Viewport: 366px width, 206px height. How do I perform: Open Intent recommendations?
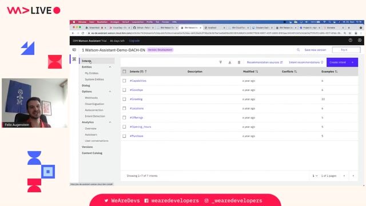coord(306,62)
